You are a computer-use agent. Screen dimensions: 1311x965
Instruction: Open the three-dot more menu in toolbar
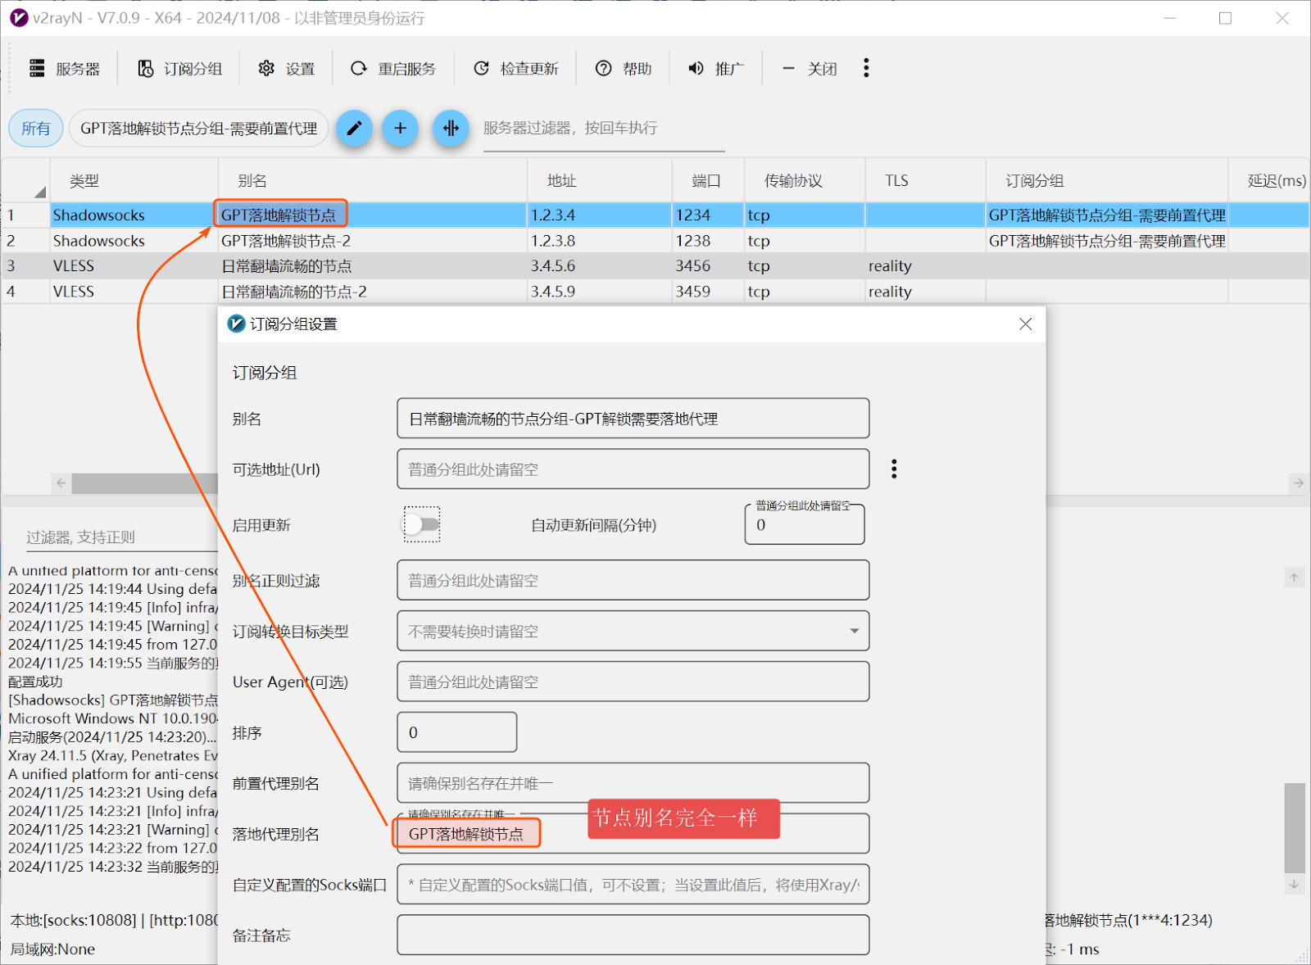[865, 68]
